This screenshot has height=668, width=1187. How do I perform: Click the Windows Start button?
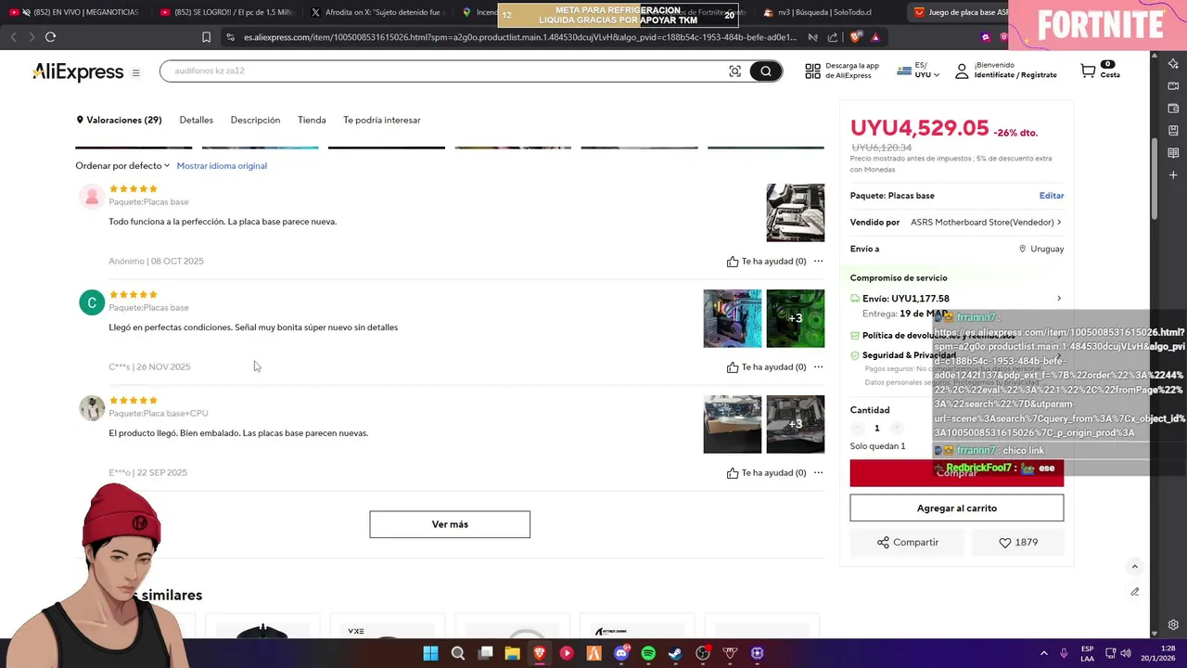click(430, 653)
